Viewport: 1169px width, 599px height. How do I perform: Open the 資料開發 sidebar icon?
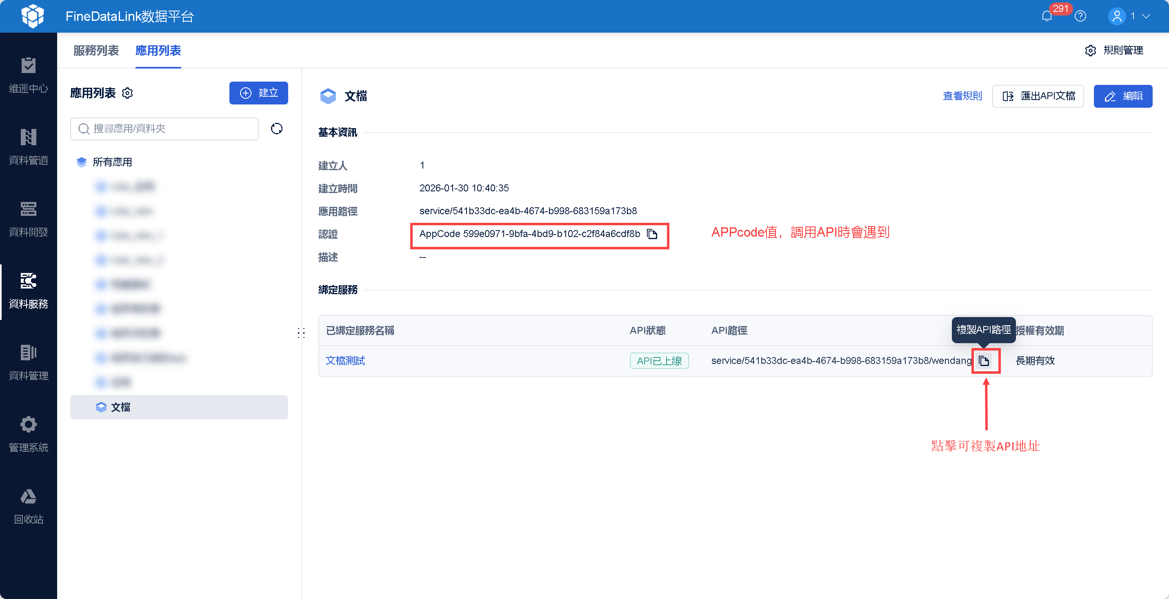[x=28, y=219]
